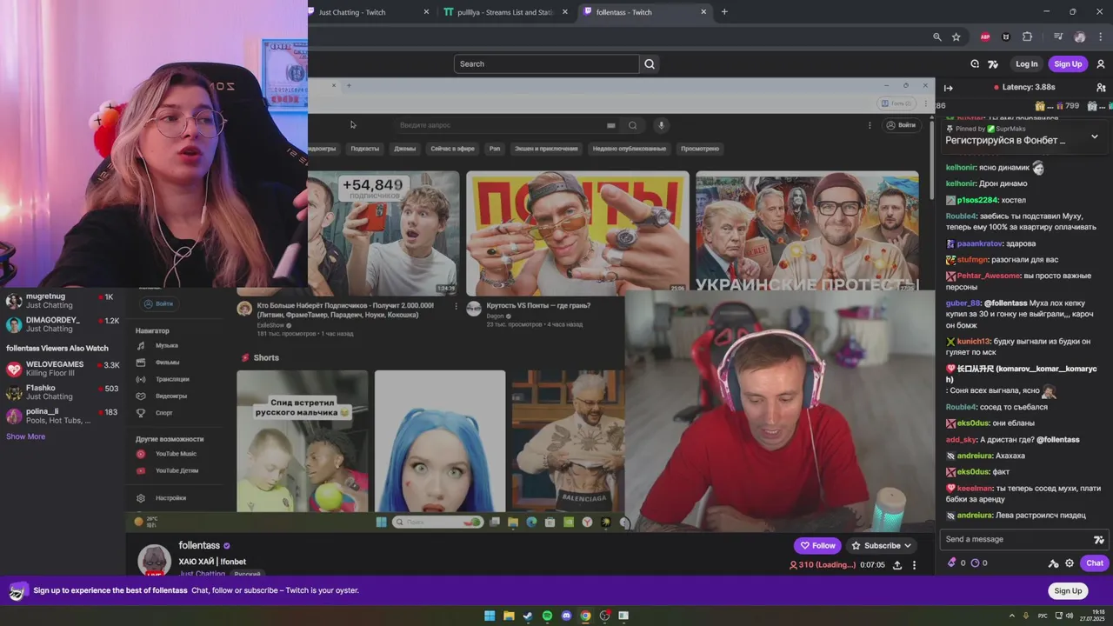Click username kunich13 in the chat

point(974,342)
